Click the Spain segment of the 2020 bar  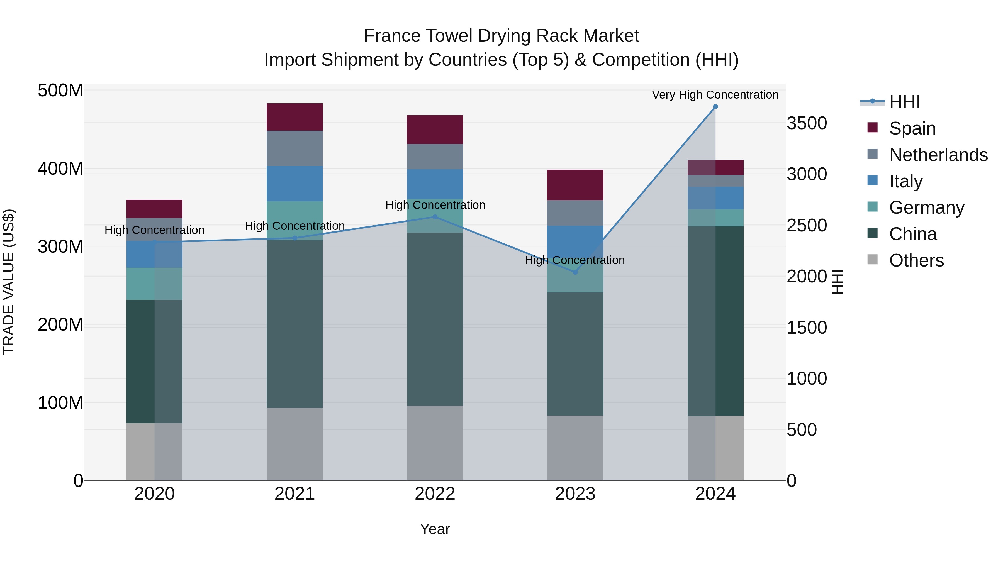155,209
